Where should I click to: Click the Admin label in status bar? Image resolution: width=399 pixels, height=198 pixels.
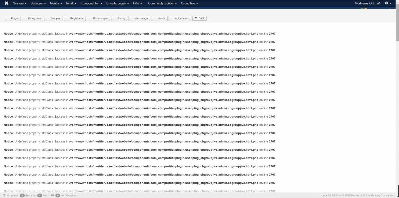pos(47,196)
